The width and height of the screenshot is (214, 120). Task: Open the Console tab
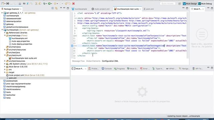tap(107, 69)
